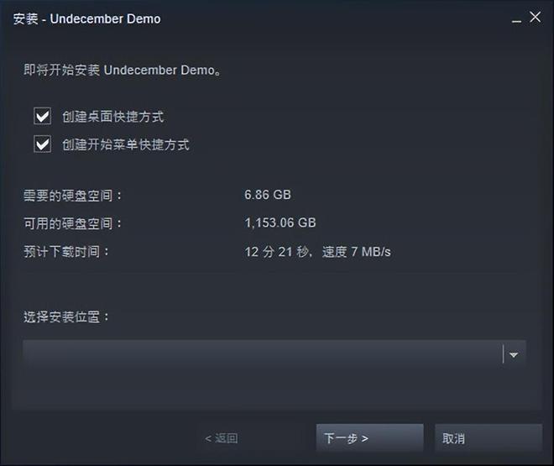Click the 选择安装位置 label
Image resolution: width=554 pixels, height=466 pixels.
coord(66,317)
